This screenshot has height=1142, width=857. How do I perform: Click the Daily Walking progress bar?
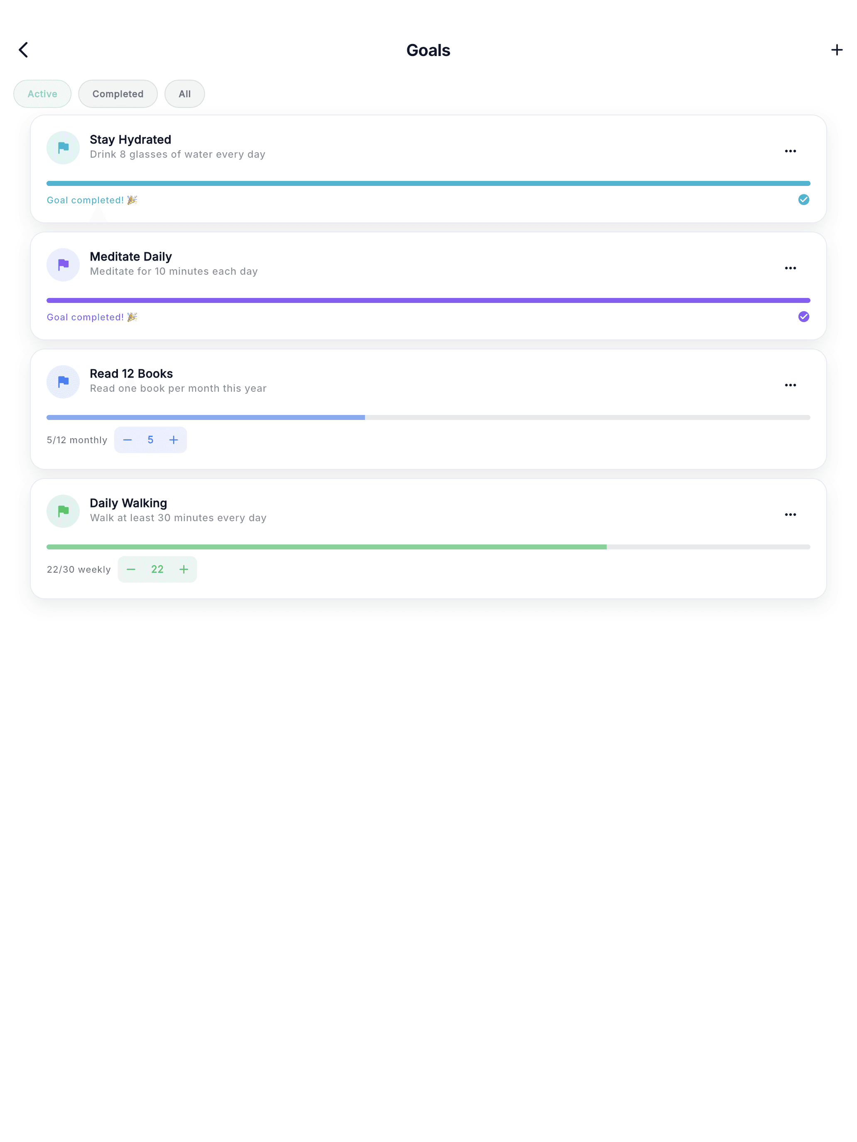pos(428,547)
